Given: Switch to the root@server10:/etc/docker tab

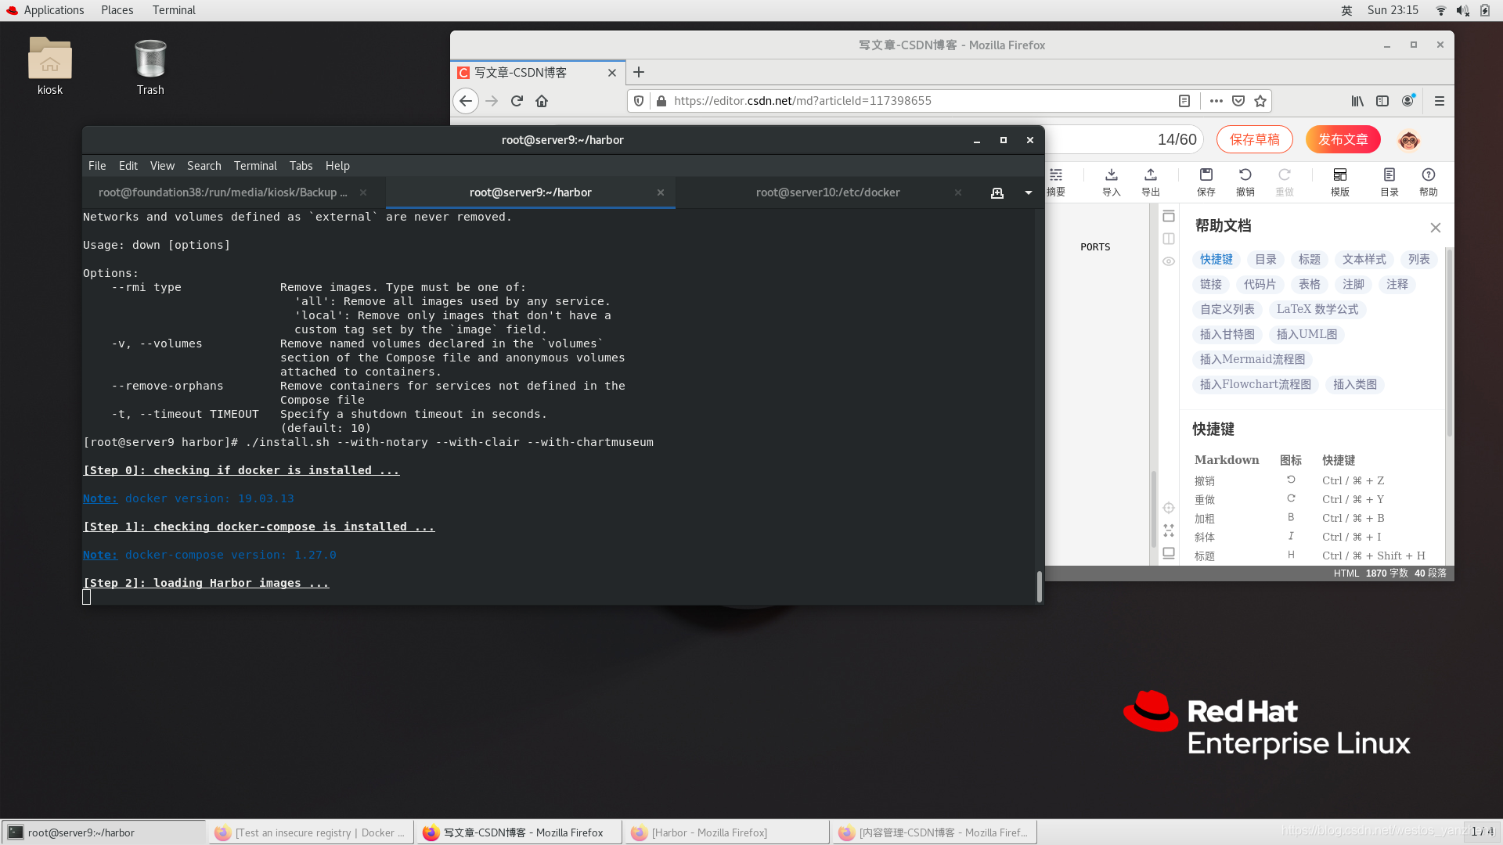Looking at the screenshot, I should point(828,192).
